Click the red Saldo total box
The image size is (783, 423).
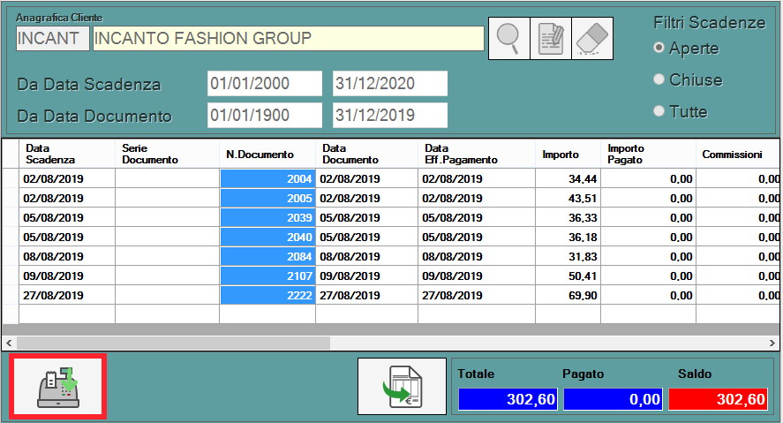719,399
